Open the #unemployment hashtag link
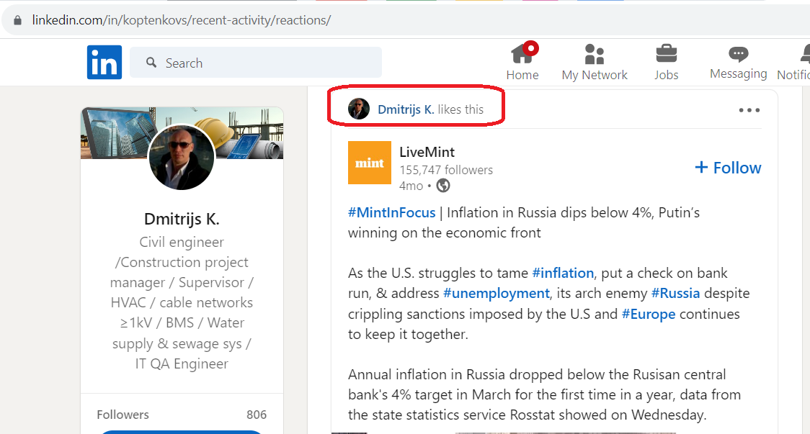This screenshot has width=810, height=434. click(497, 293)
